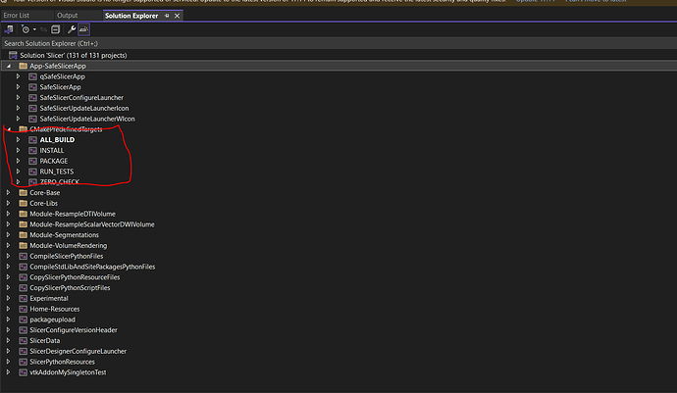The image size is (677, 393).
Task: Switch to the Output tab
Action: coord(68,15)
